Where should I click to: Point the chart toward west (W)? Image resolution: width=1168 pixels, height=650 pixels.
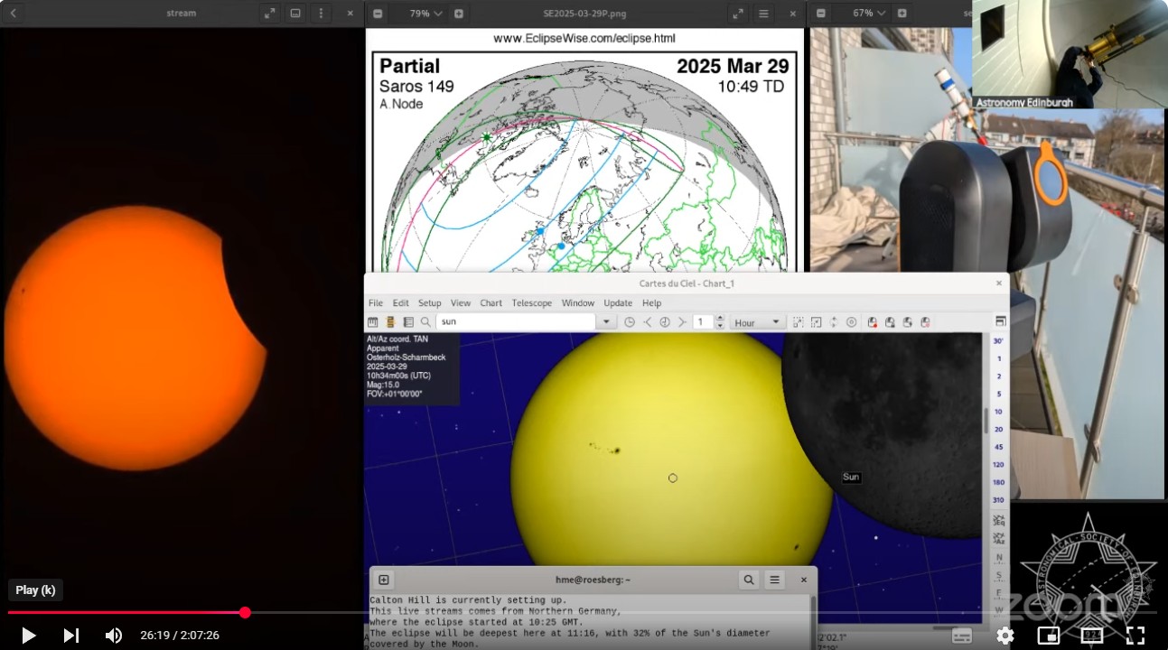(999, 610)
